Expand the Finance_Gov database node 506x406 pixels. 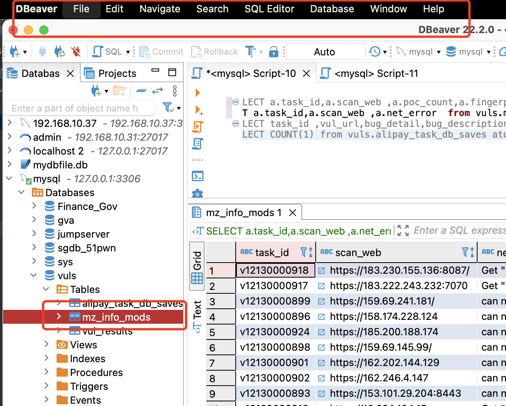tap(34, 206)
